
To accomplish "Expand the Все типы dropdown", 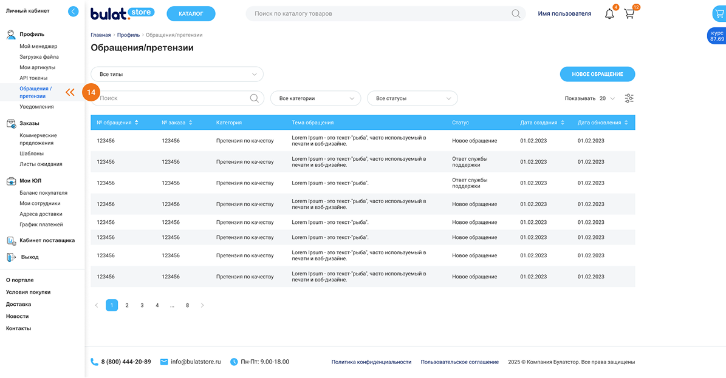I will coord(177,75).
